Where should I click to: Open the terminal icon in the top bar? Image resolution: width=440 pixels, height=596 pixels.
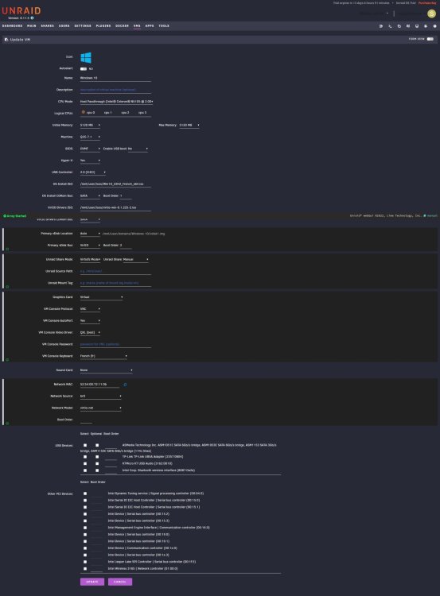point(390,26)
